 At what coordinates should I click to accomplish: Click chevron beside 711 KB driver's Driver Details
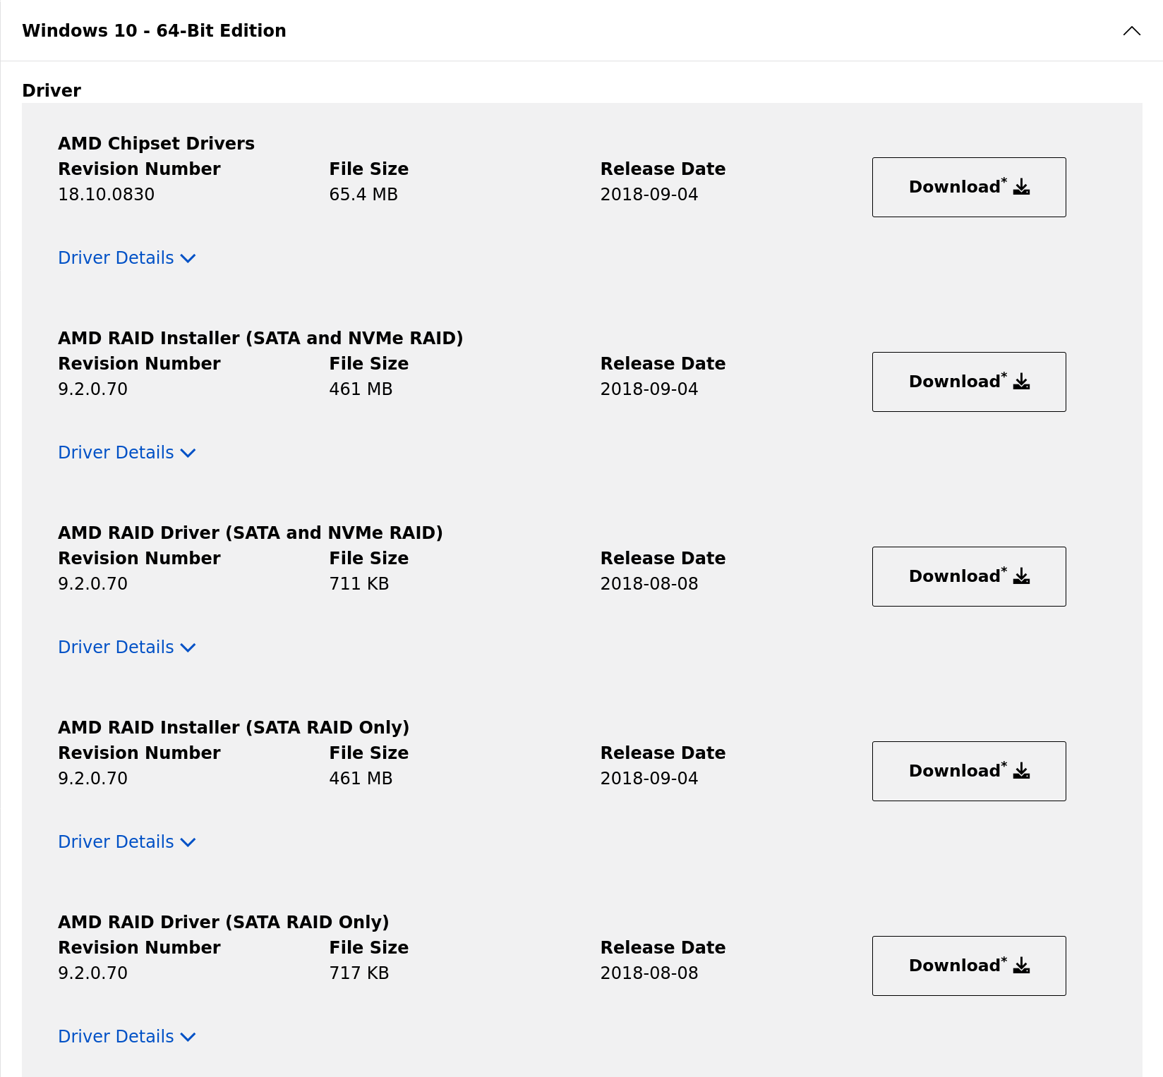188,648
